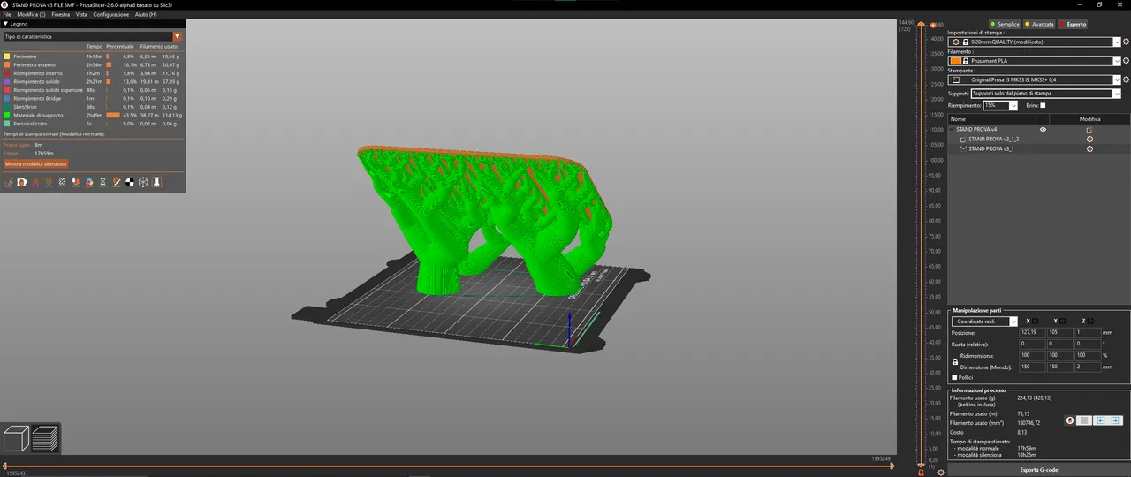Screen dimensions: 1131x477
Task: Toggle Materiale di supporto feature visibility
Action: click(x=7, y=115)
